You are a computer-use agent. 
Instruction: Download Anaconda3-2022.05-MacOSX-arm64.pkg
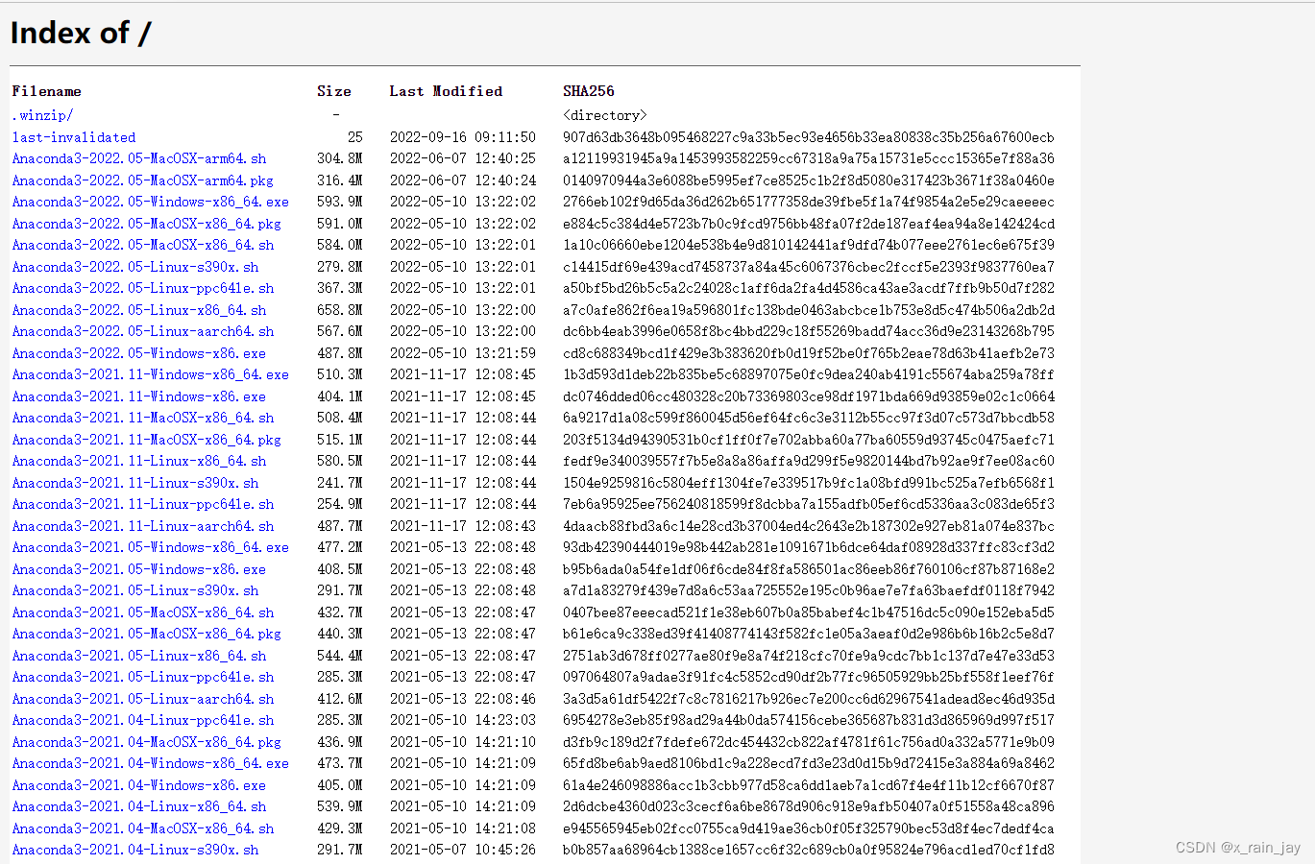pyautogui.click(x=143, y=180)
